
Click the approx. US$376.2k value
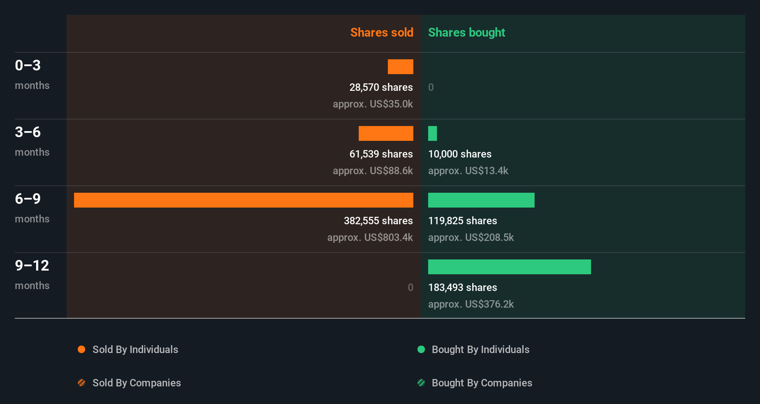tap(471, 304)
